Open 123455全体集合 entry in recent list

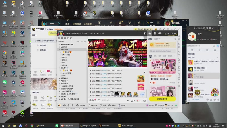click(x=203, y=69)
